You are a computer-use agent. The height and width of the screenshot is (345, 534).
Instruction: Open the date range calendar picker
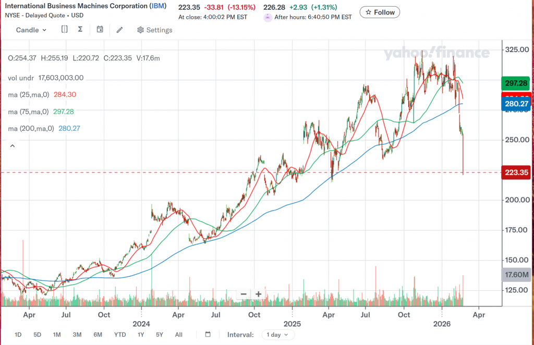[x=208, y=335]
